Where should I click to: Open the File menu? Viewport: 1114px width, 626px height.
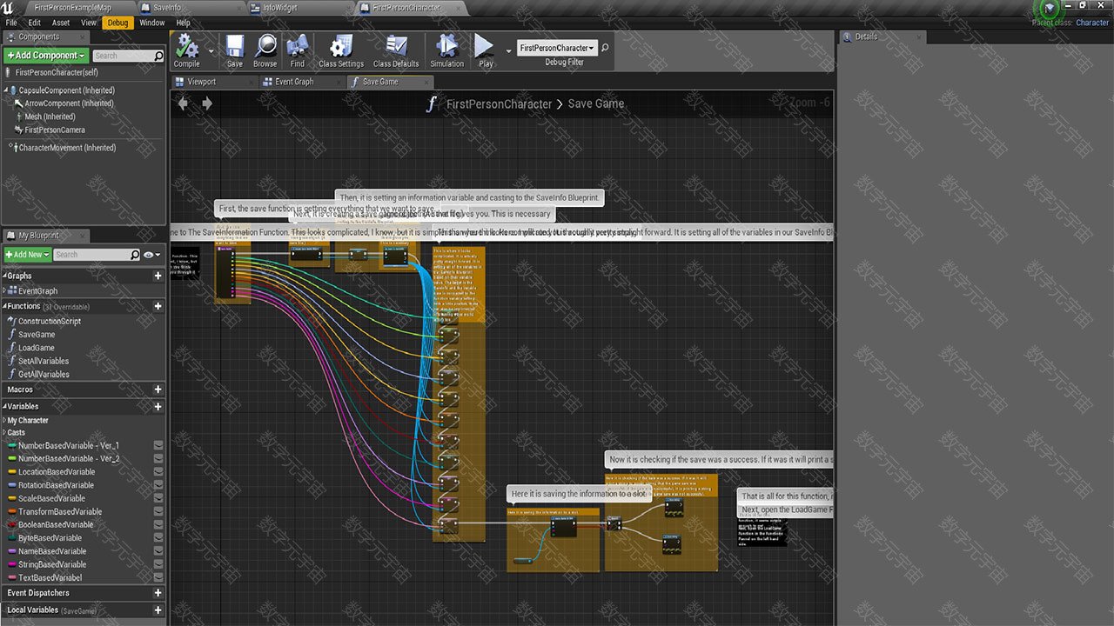click(11, 23)
